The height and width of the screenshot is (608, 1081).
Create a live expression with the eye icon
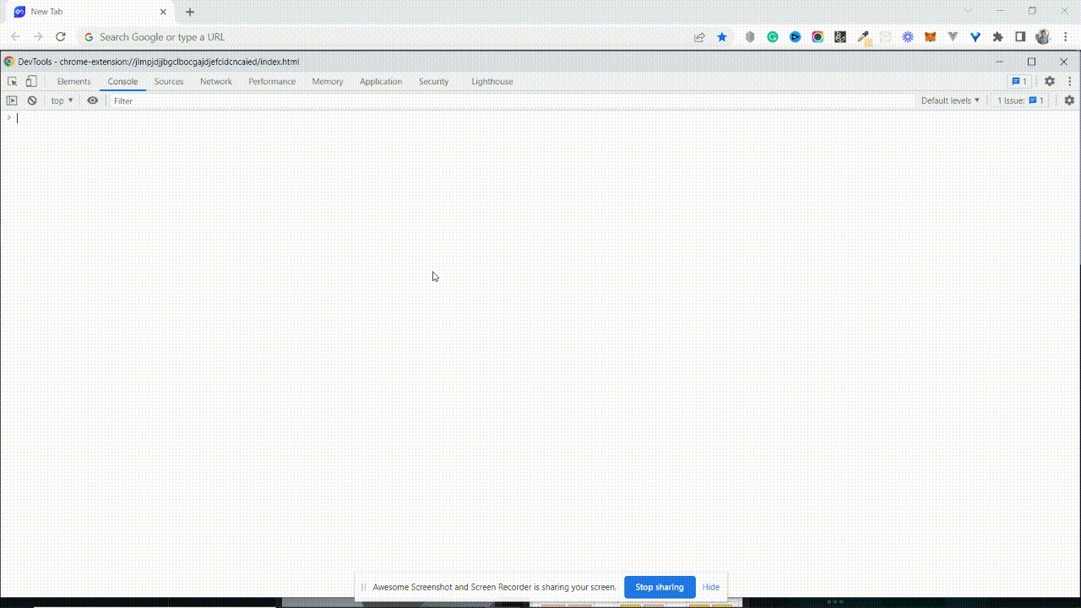point(93,100)
